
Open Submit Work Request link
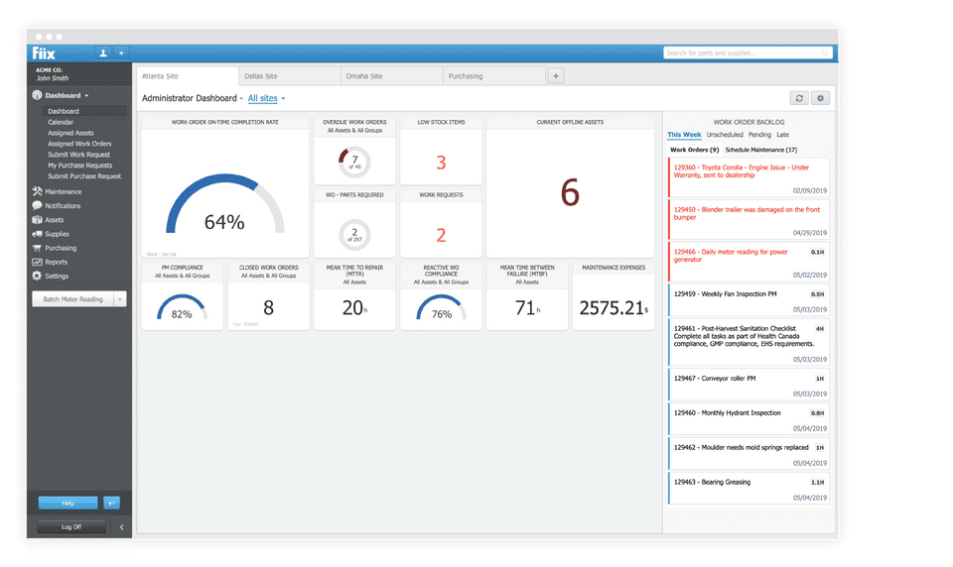point(79,155)
